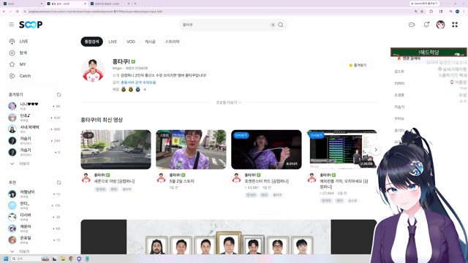
Task: Open browser extensions puzzle icon
Action: (x=431, y=12)
